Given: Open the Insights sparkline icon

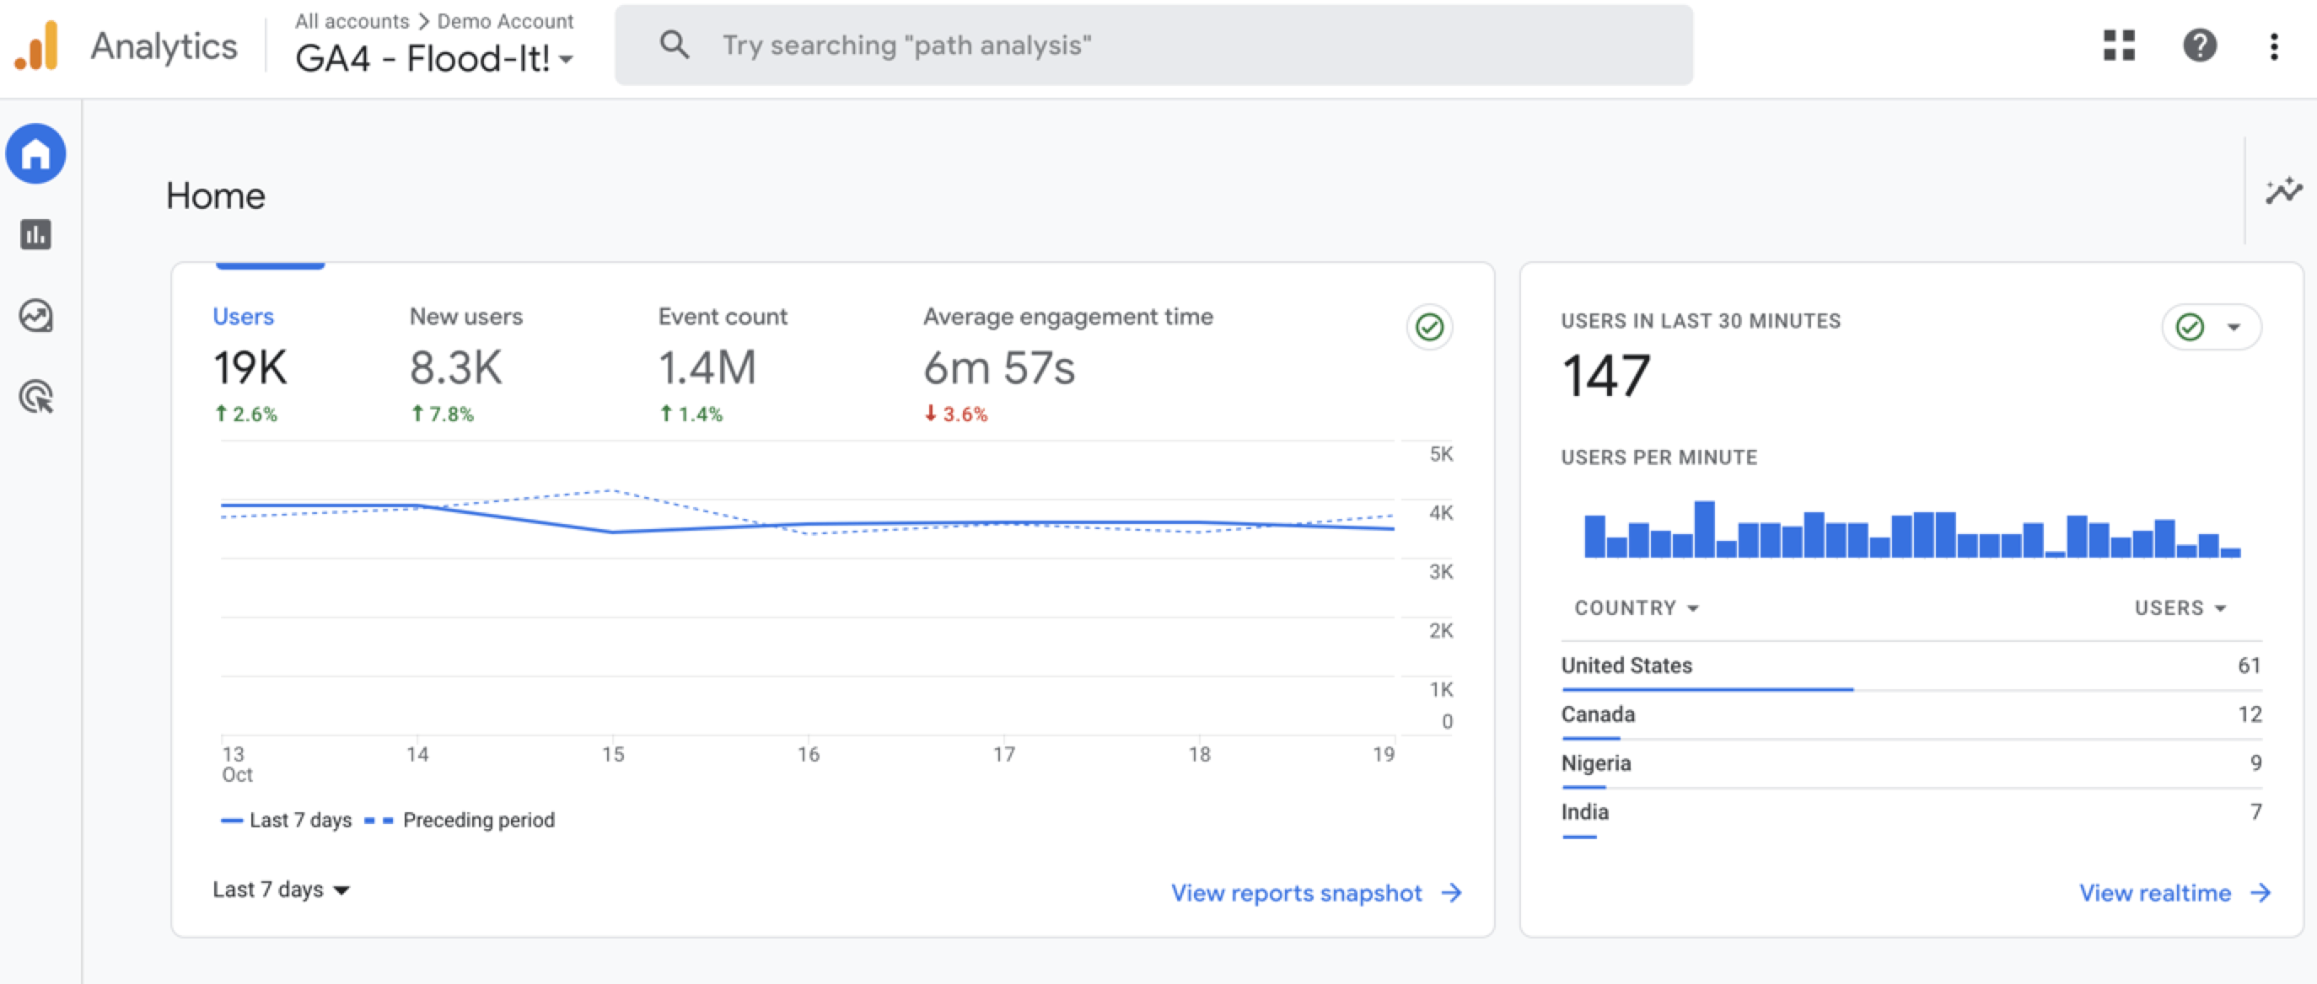Looking at the screenshot, I should click(2282, 190).
